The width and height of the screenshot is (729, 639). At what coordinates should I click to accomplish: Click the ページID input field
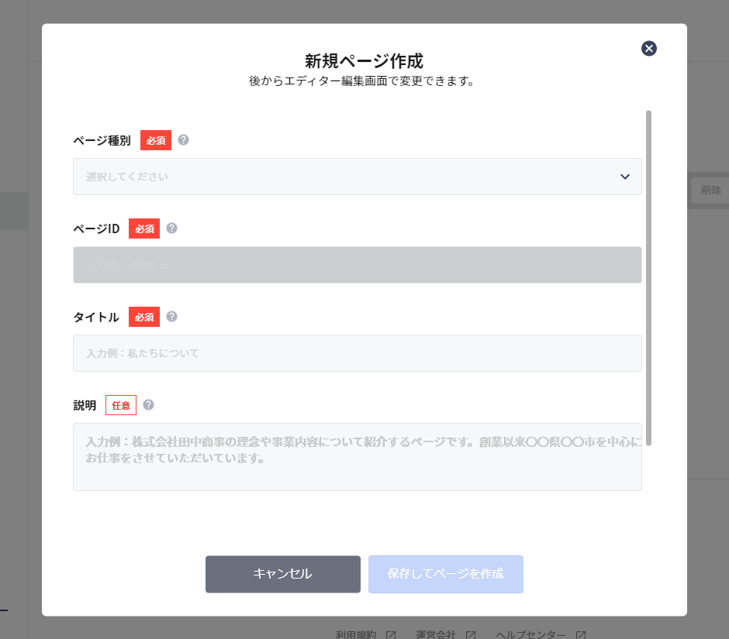click(357, 265)
